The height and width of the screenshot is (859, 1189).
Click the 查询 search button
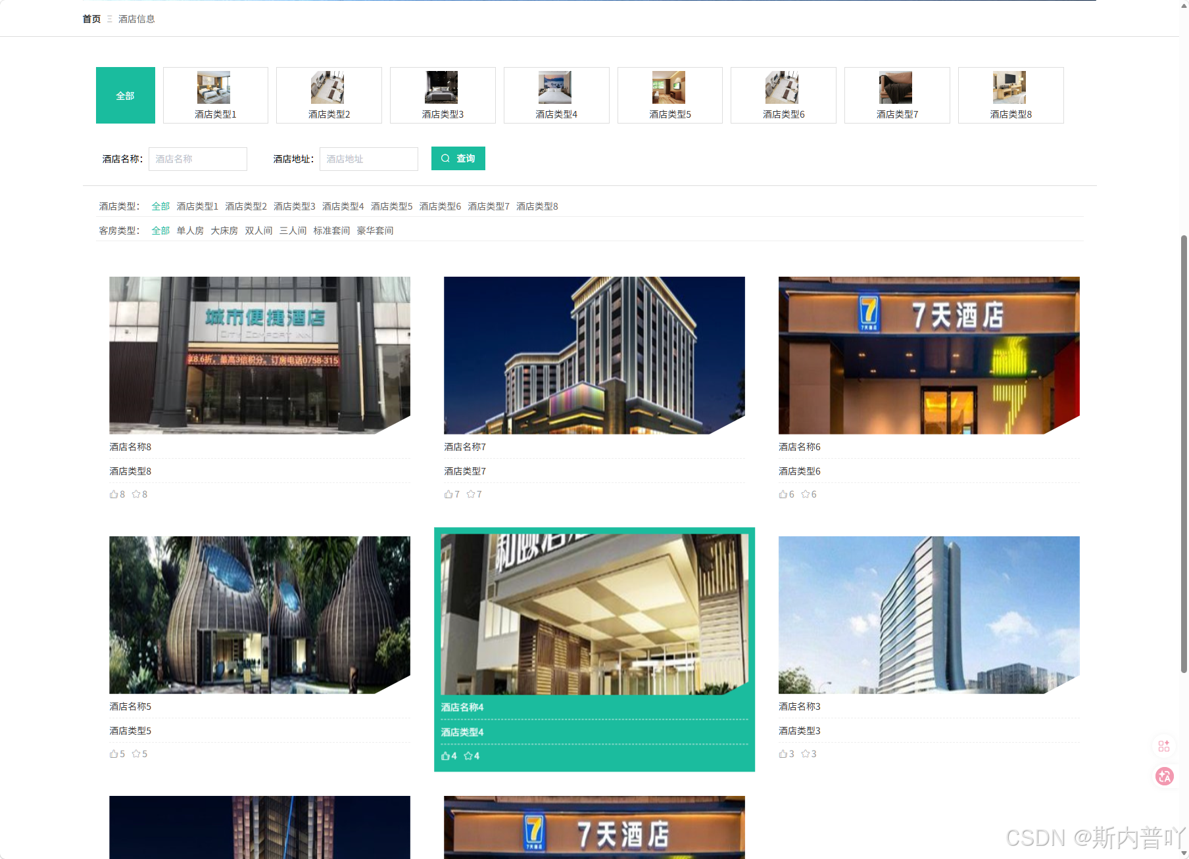458,158
